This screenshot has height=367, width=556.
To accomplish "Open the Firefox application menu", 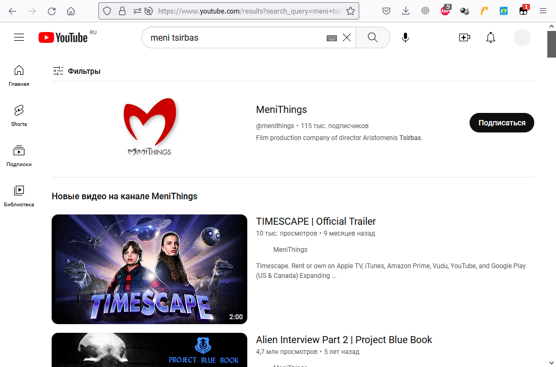I will 543,11.
